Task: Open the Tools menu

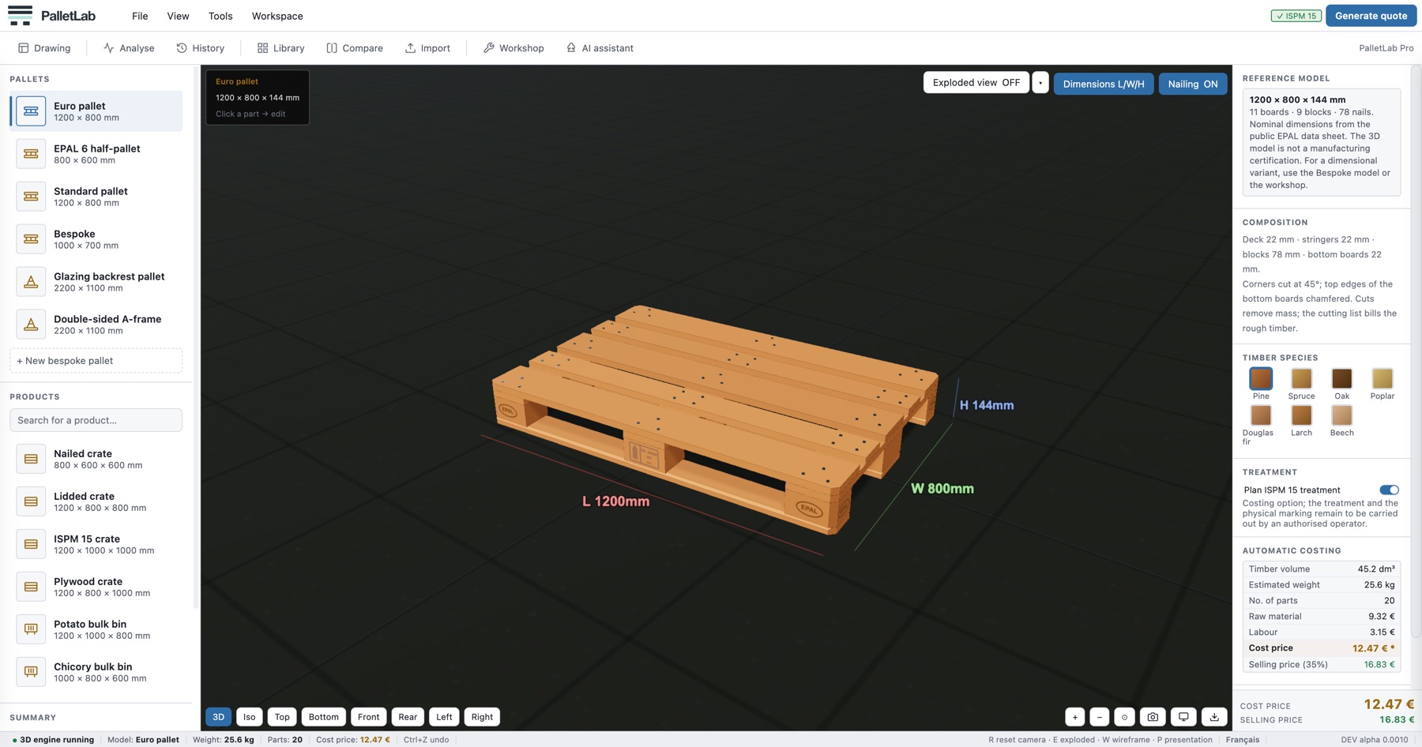Action: coord(220,16)
